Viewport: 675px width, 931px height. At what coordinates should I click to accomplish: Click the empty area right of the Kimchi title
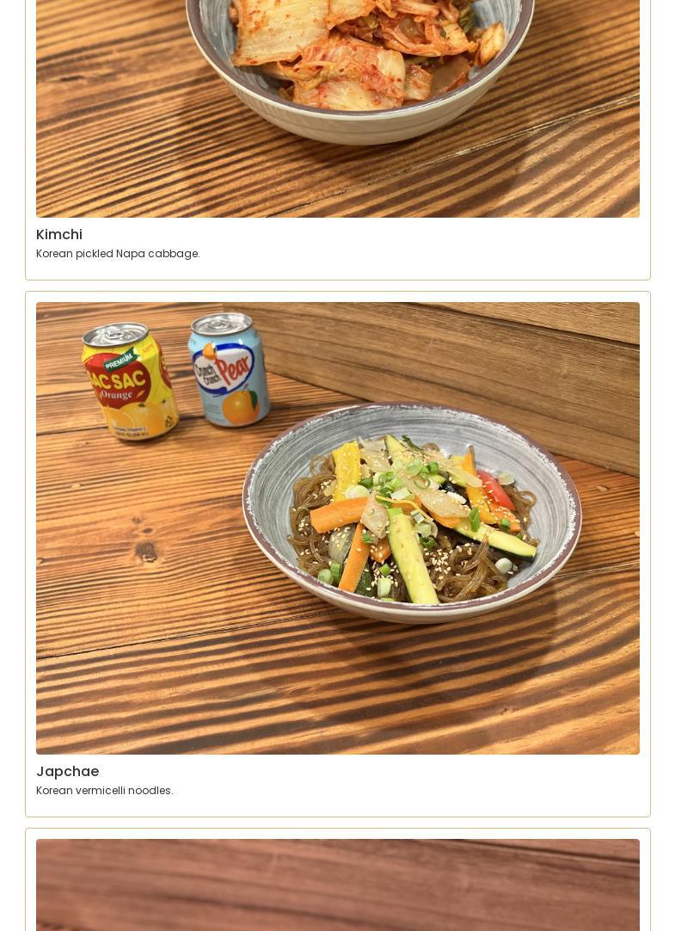(x=360, y=235)
